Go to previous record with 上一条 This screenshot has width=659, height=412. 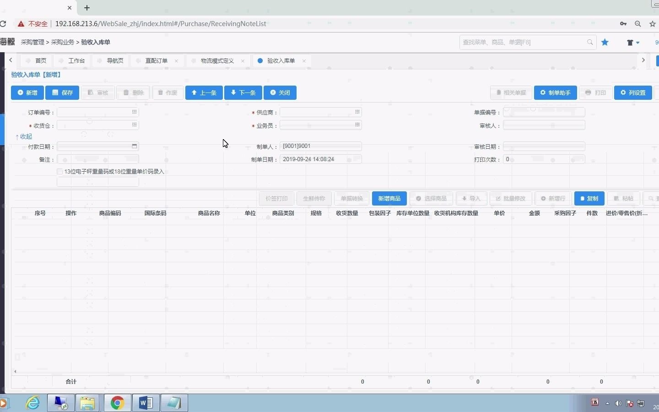[204, 92]
